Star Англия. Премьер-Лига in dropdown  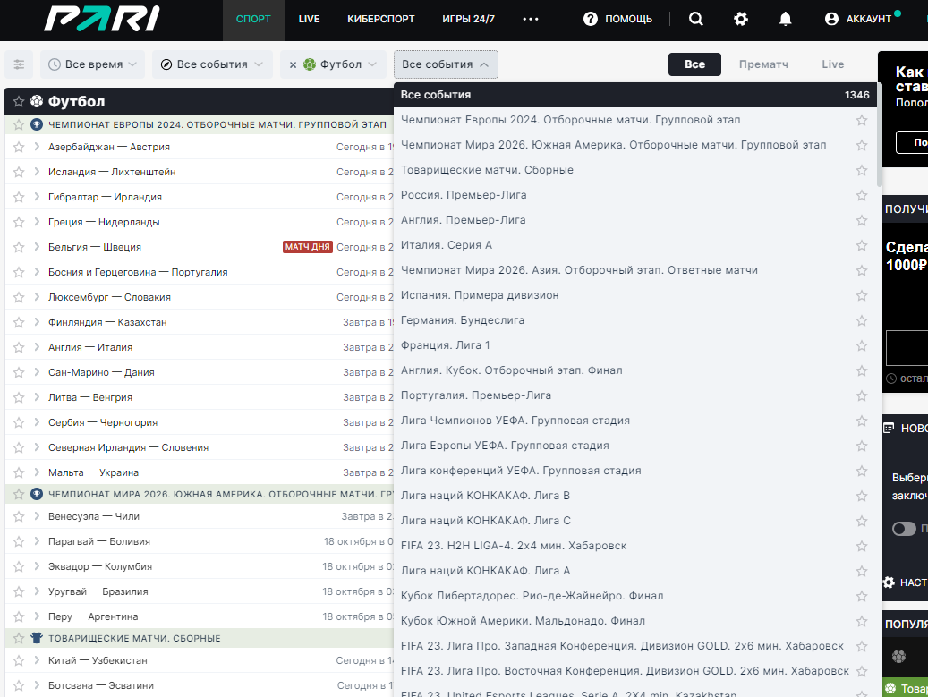(861, 220)
